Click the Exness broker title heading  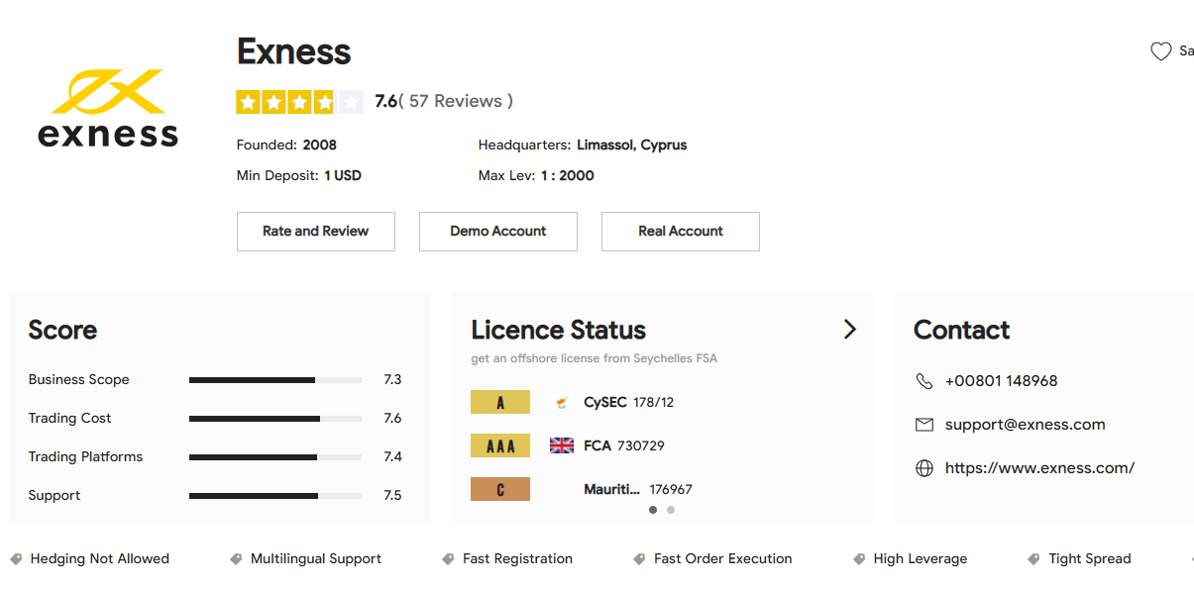[x=294, y=51]
